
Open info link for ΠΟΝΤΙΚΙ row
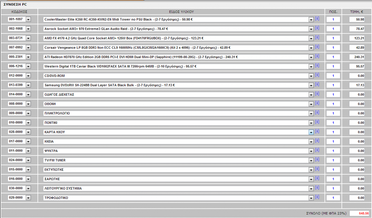point(317,122)
